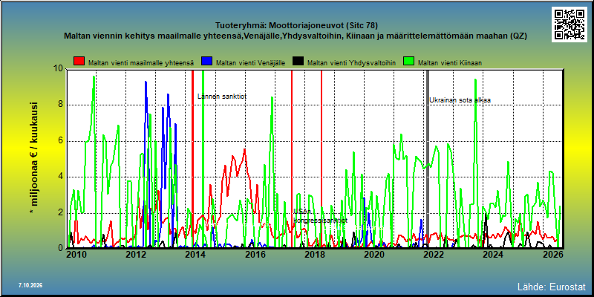Click the x-axis label 2026
This screenshot has width=594, height=297.
pos(552,255)
